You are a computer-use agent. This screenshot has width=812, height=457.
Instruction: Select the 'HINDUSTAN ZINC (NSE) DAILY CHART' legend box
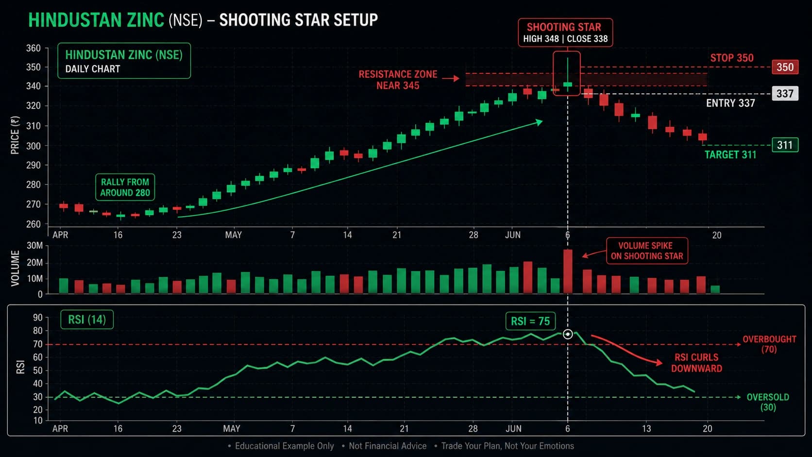coord(124,61)
